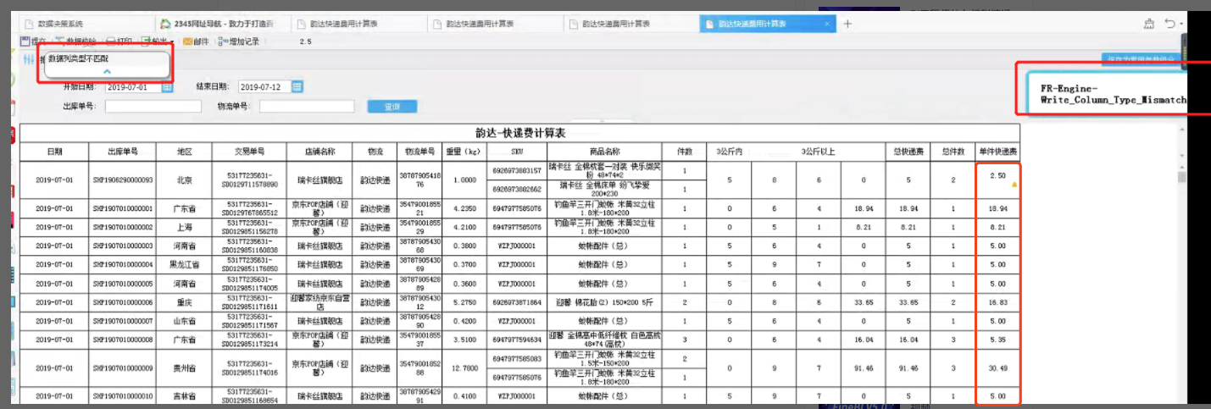Click the warning triangle beside 2.50 cell
1211x409 pixels.
[x=1014, y=184]
